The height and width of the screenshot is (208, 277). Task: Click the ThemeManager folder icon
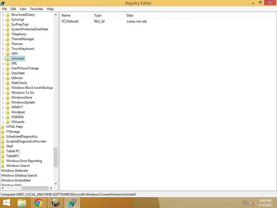click(x=8, y=39)
